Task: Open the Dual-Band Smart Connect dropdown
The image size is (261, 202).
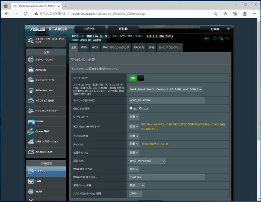Action: (x=165, y=89)
